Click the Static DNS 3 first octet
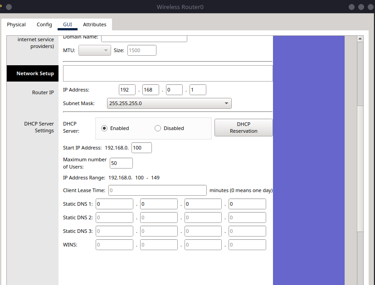Screen dimensions: 375x285 pos(114,231)
